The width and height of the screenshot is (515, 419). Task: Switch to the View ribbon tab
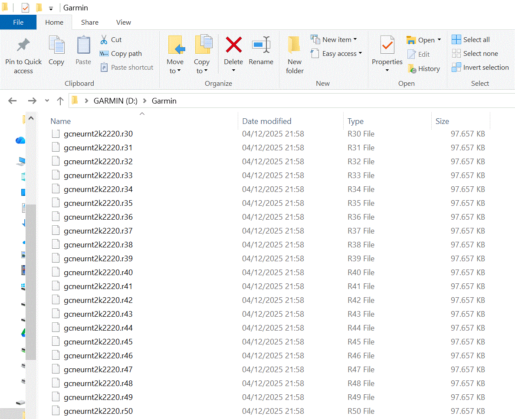pyautogui.click(x=124, y=23)
